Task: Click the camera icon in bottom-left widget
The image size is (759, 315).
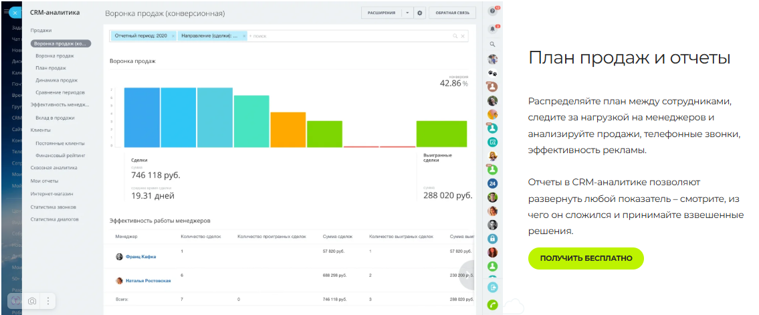Action: 31,302
